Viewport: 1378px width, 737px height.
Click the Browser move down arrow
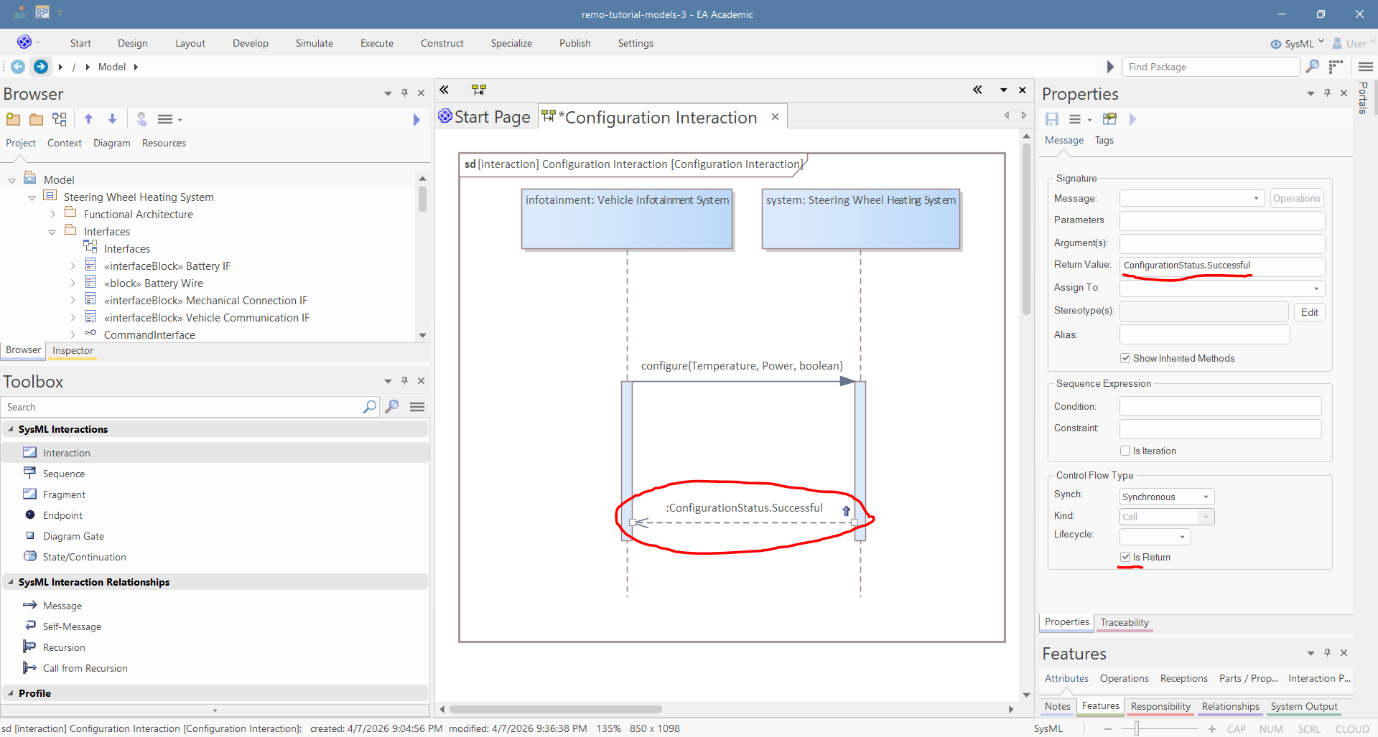(x=112, y=119)
